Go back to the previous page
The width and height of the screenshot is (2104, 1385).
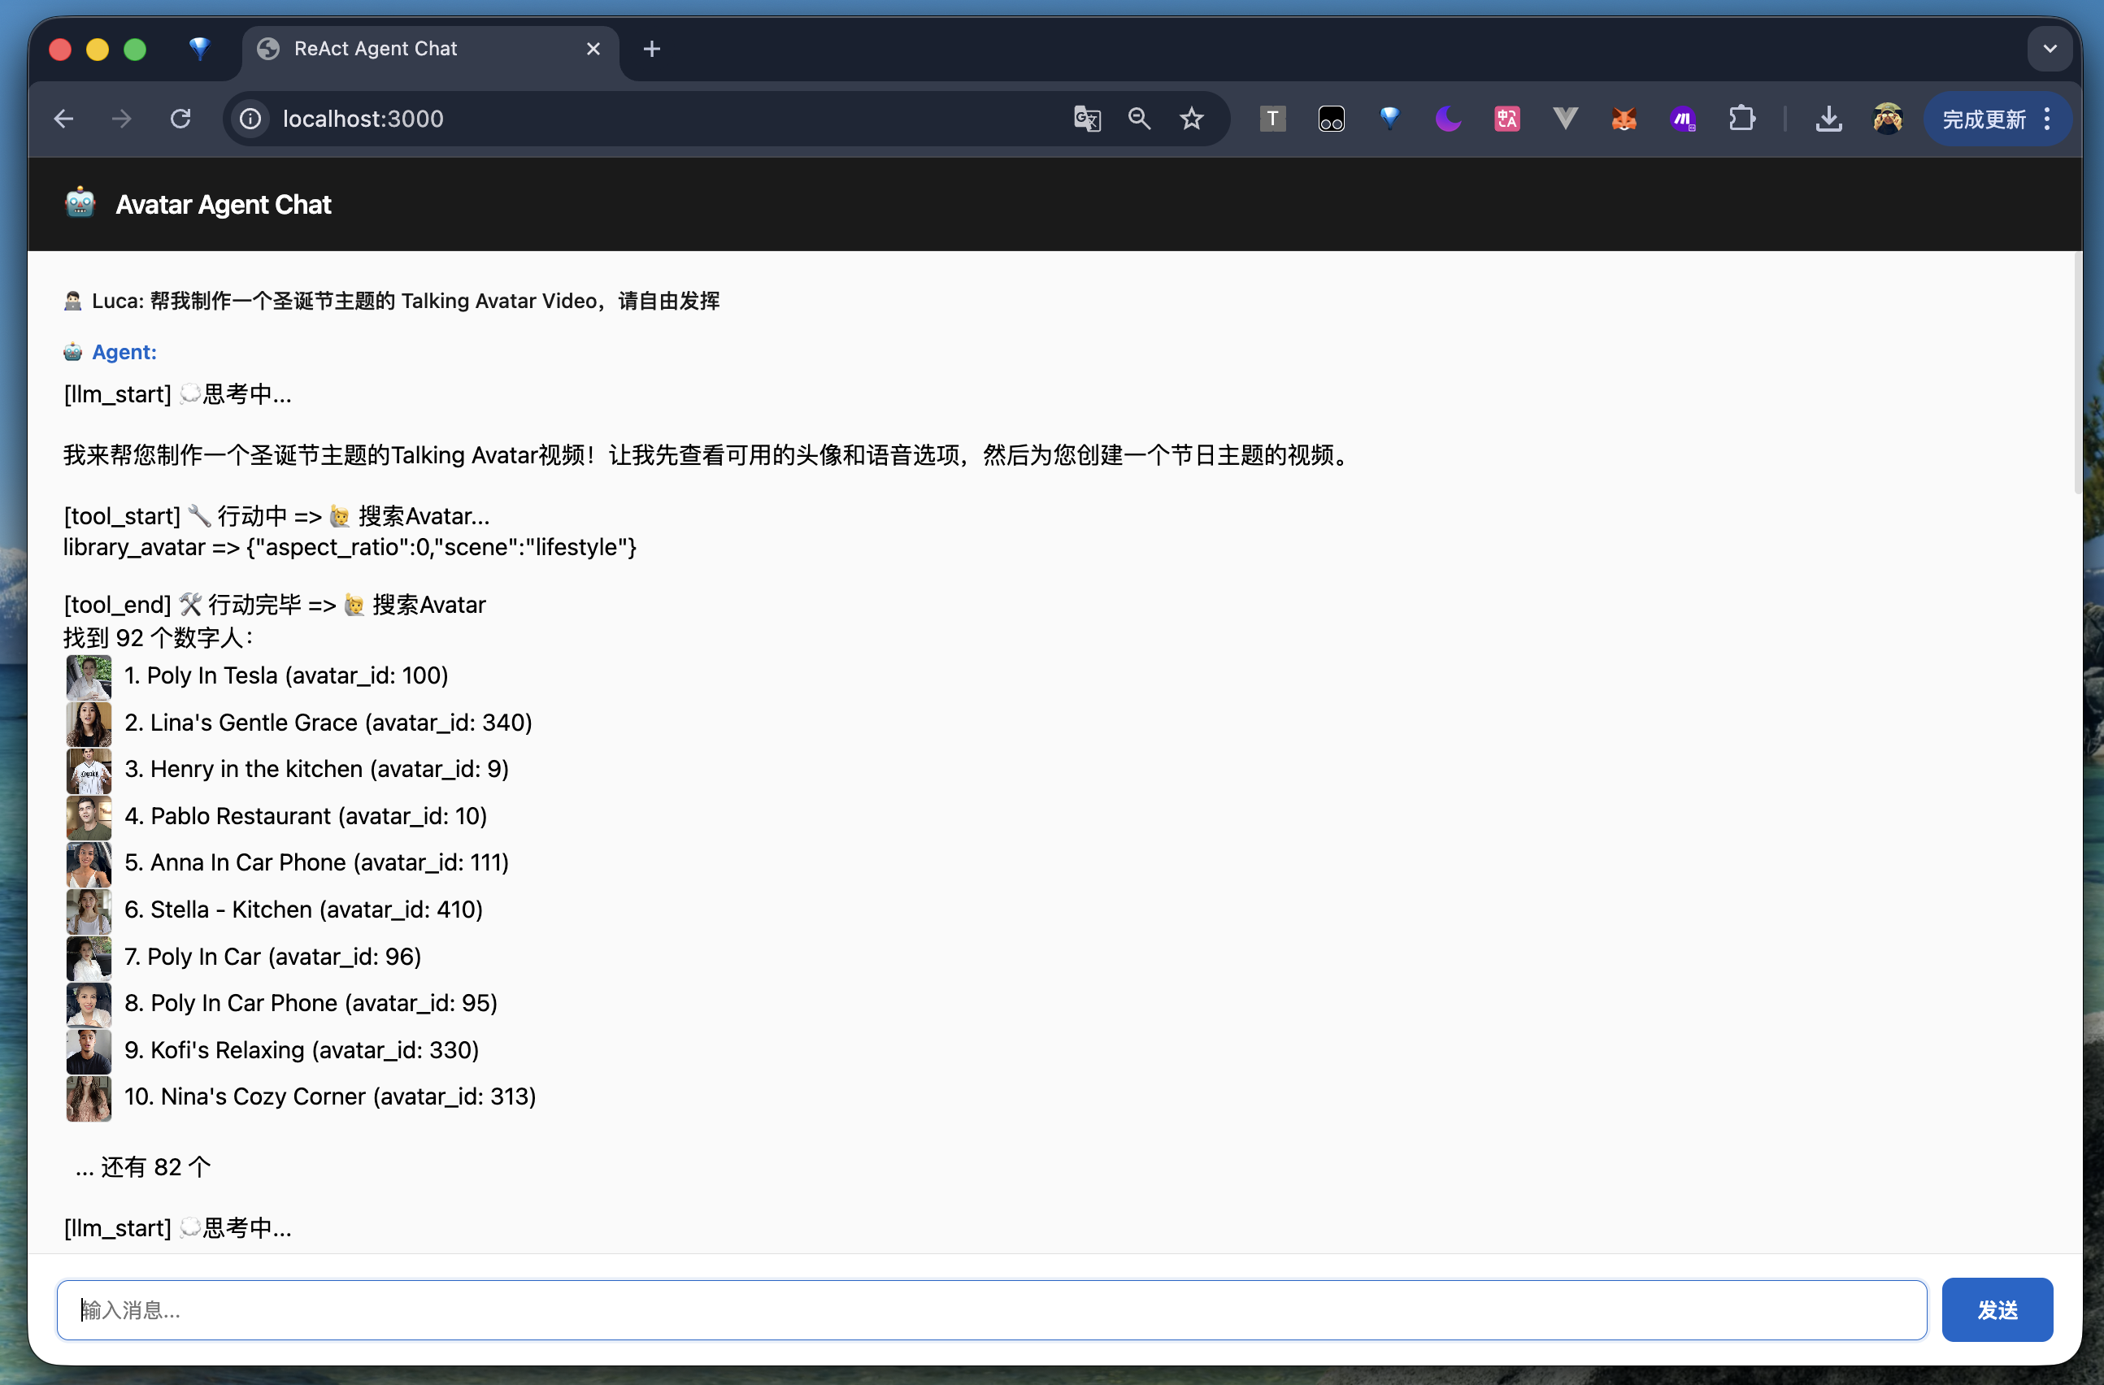click(63, 119)
